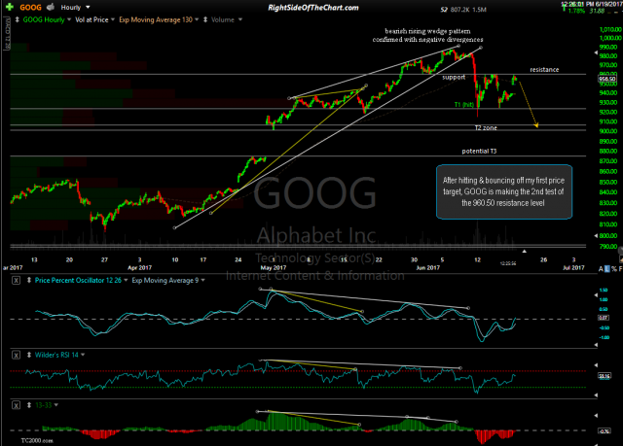
Task: Open the Volume indicator dropdown
Action: tap(240, 19)
